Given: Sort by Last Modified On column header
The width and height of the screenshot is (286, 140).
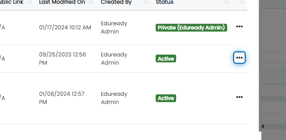Looking at the screenshot, I should 62,2.
